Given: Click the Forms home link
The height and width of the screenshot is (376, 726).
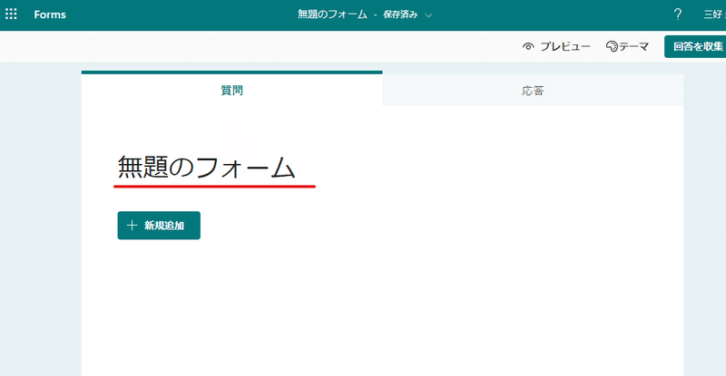Looking at the screenshot, I should tap(50, 14).
